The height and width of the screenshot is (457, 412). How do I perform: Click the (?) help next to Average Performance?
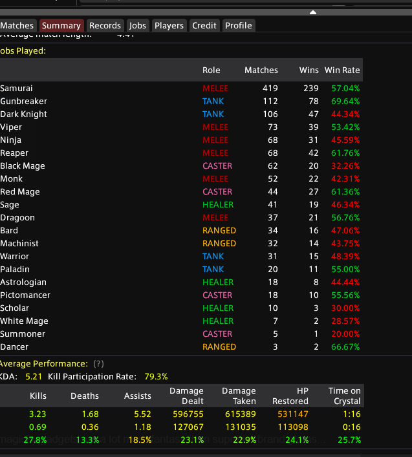98,364
